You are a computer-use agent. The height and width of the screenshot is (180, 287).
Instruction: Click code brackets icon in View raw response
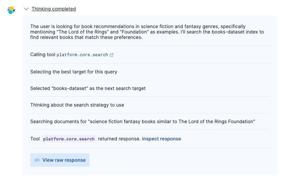tap(37, 160)
